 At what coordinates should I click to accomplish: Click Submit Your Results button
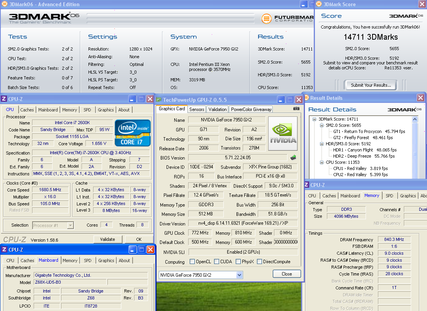371,85
